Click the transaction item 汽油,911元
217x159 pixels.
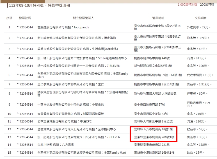pyautogui.click(x=197, y=58)
